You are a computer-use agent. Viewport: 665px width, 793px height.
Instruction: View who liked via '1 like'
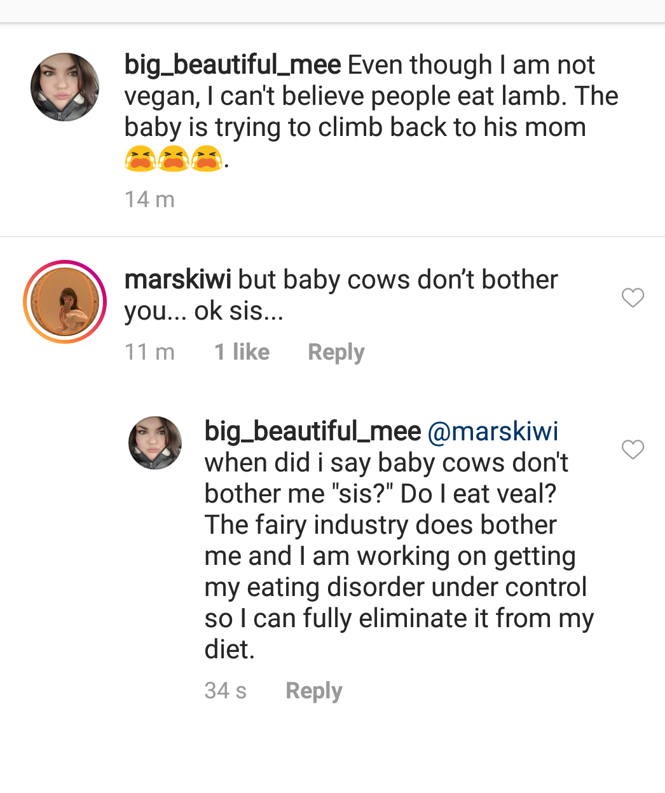[x=242, y=352]
